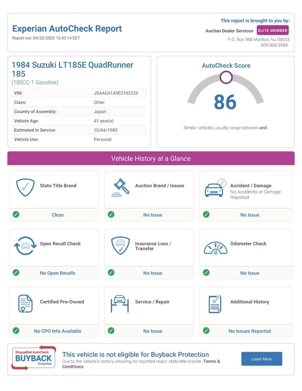Click the report run date line
302x391 pixels.
pos(46,38)
